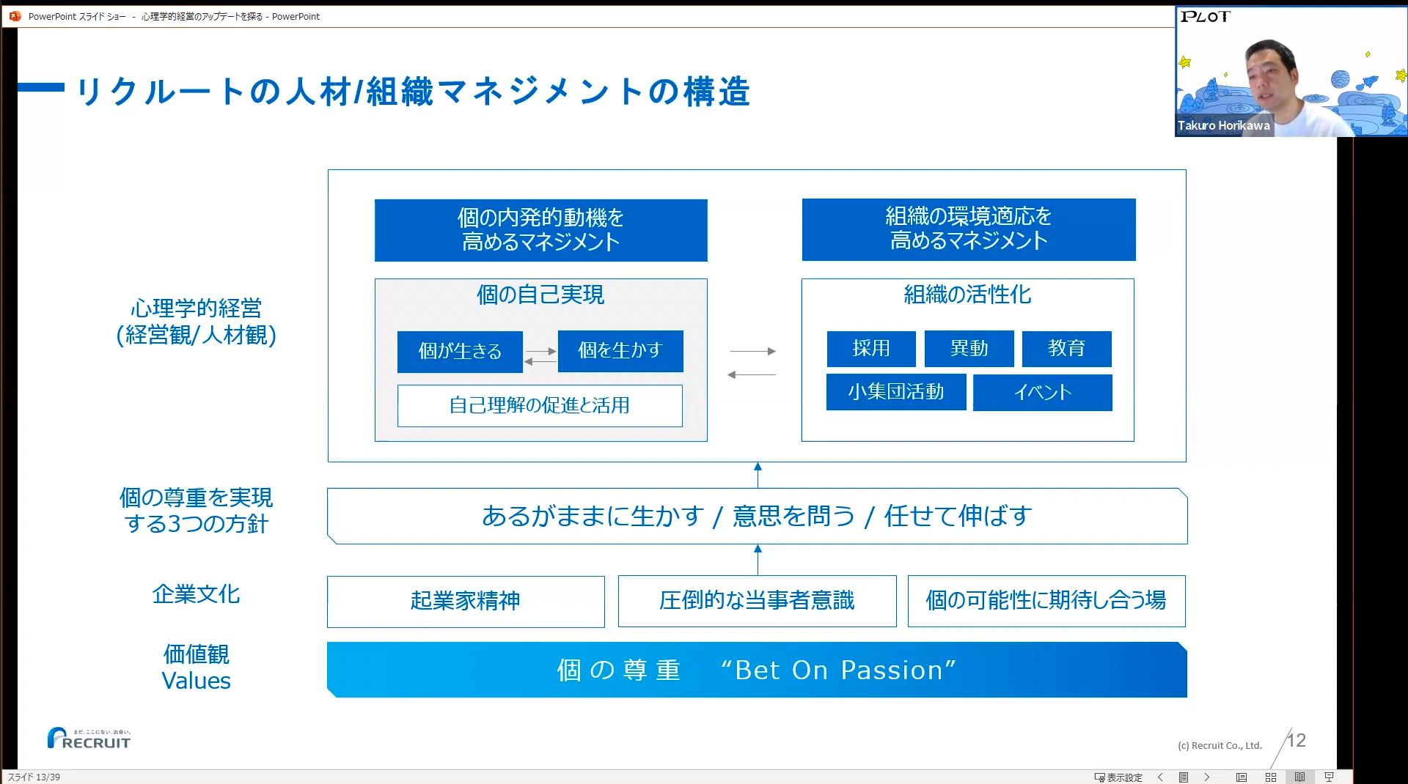Click the 組織の環境適応を高めるマネジメント header
The width and height of the screenshot is (1408, 784).
click(969, 229)
